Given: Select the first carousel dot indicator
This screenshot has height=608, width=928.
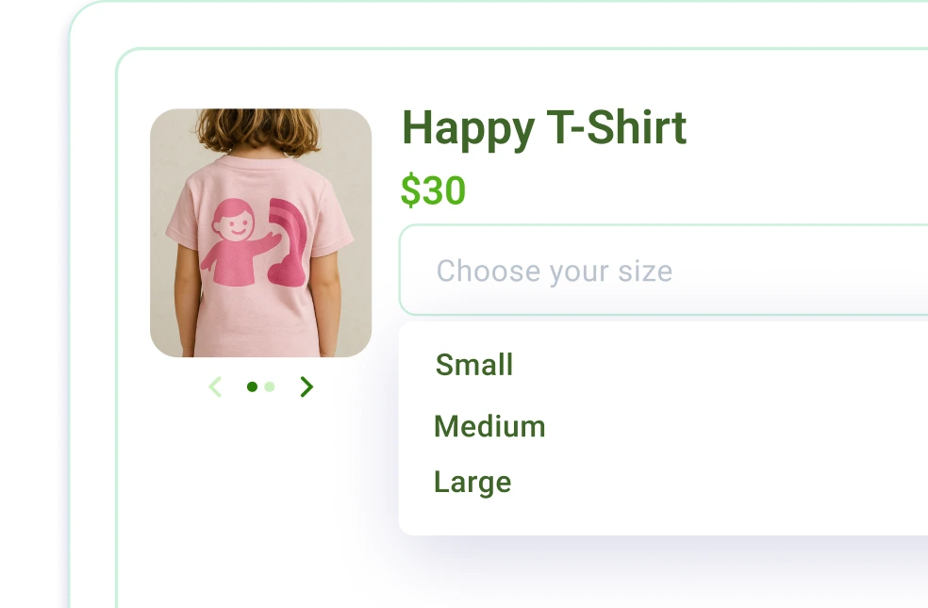Looking at the screenshot, I should 252,386.
